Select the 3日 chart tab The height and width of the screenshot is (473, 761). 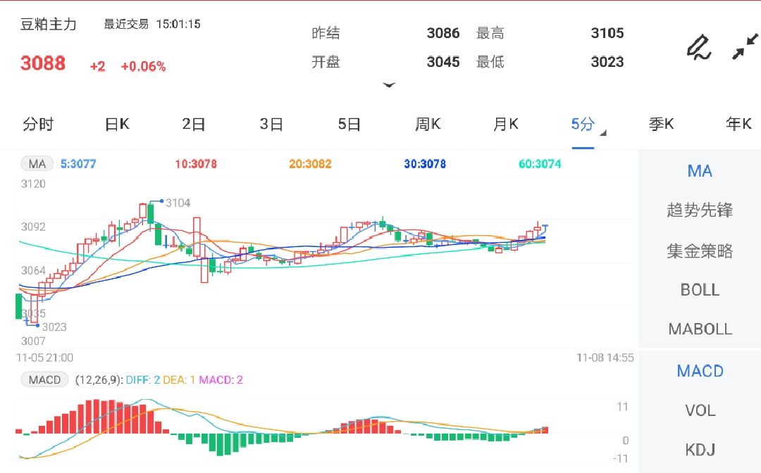click(x=271, y=125)
